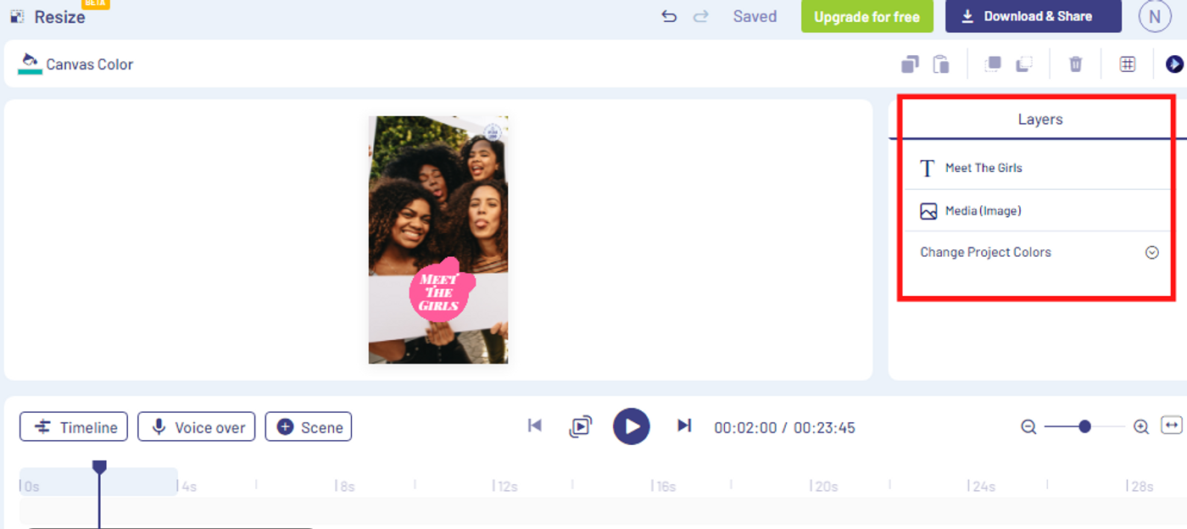Click the arrow icon past the grid tool

[x=1174, y=64]
